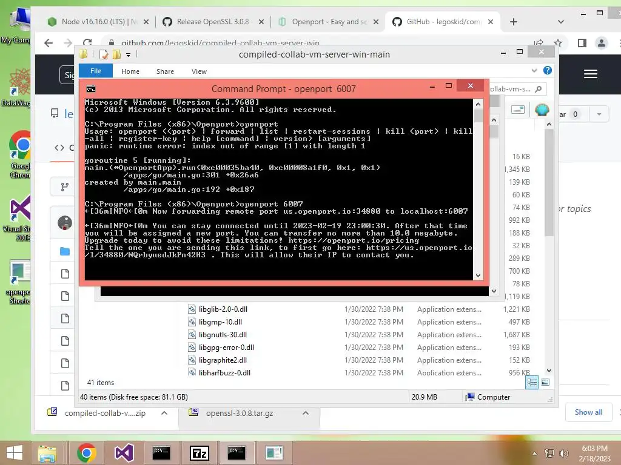Select libgpg-error-0.dll file
Screen dimensions: 621x465
pos(226,347)
